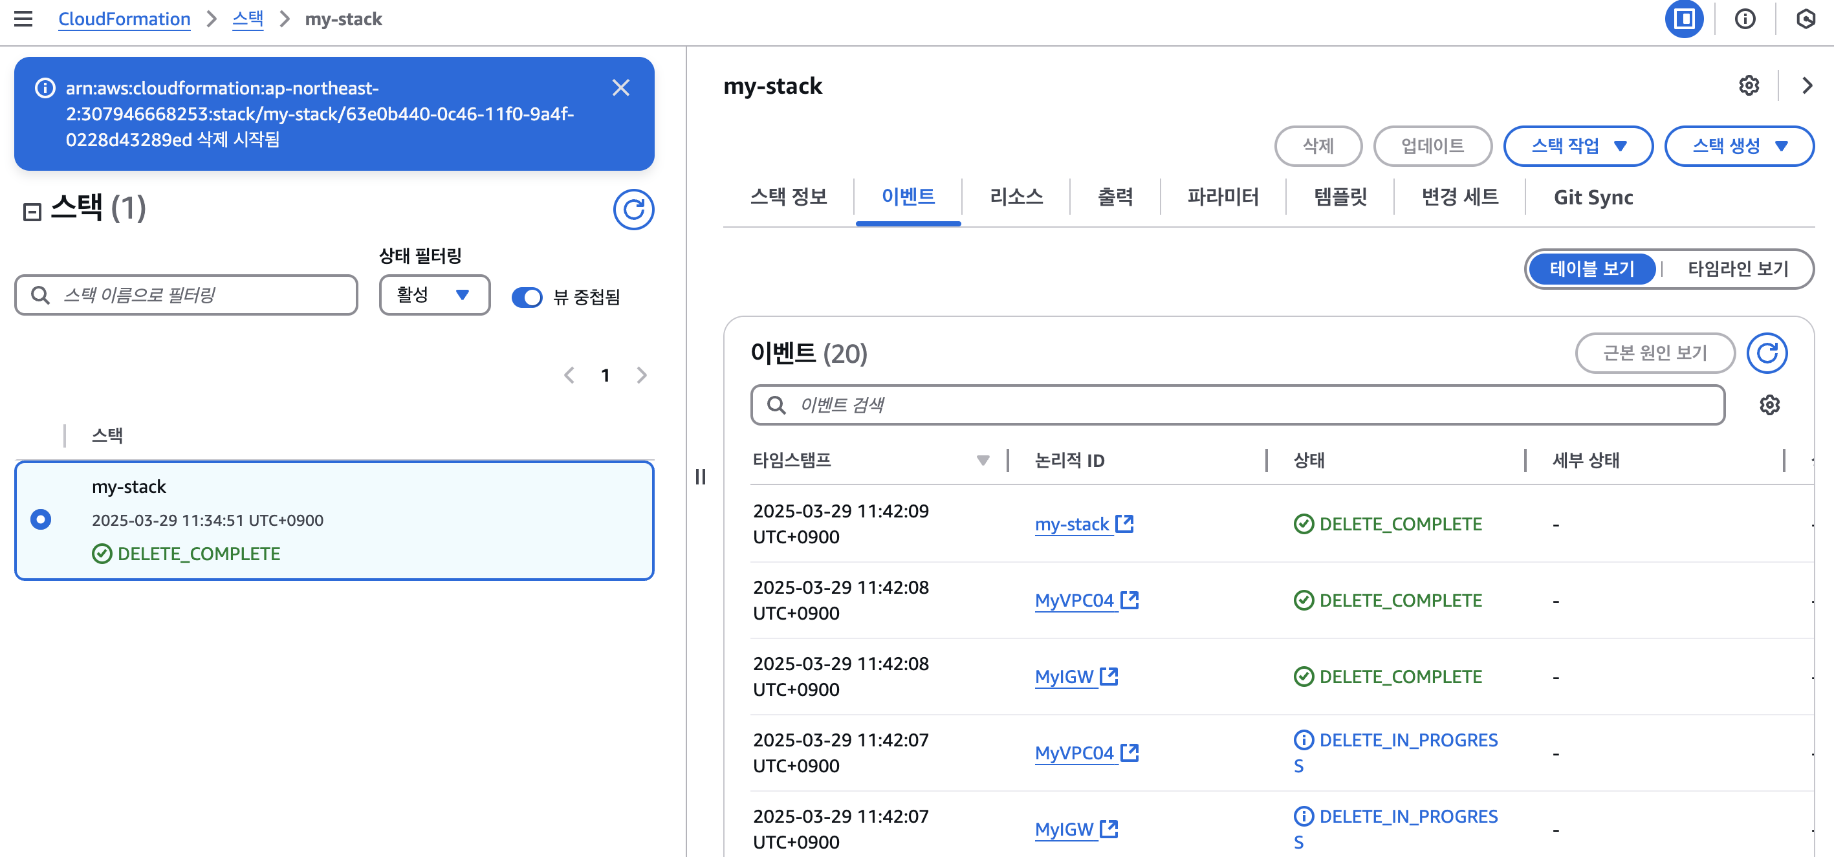1834x857 pixels.
Task: Switch to the 리소스 tab
Action: [1016, 197]
